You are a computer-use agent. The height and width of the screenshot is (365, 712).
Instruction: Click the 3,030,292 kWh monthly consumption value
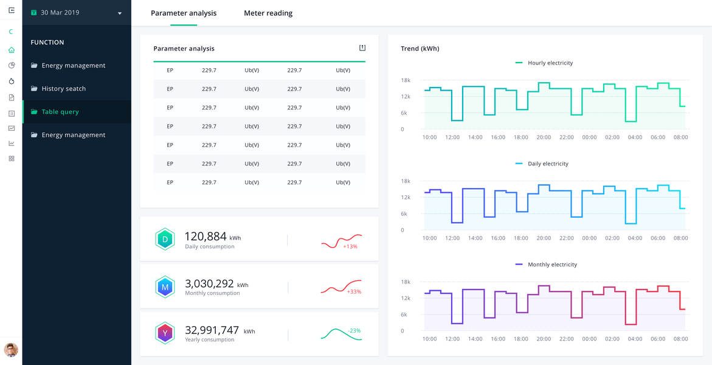point(216,283)
